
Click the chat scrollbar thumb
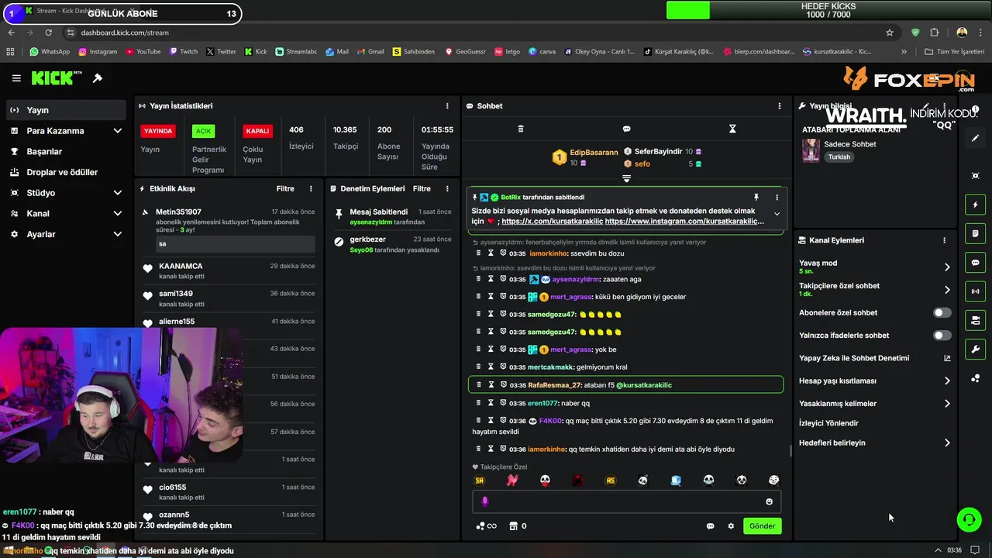790,450
